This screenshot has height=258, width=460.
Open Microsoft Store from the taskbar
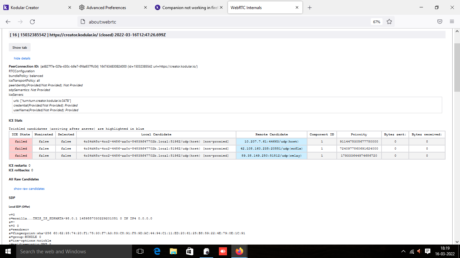pyautogui.click(x=190, y=251)
